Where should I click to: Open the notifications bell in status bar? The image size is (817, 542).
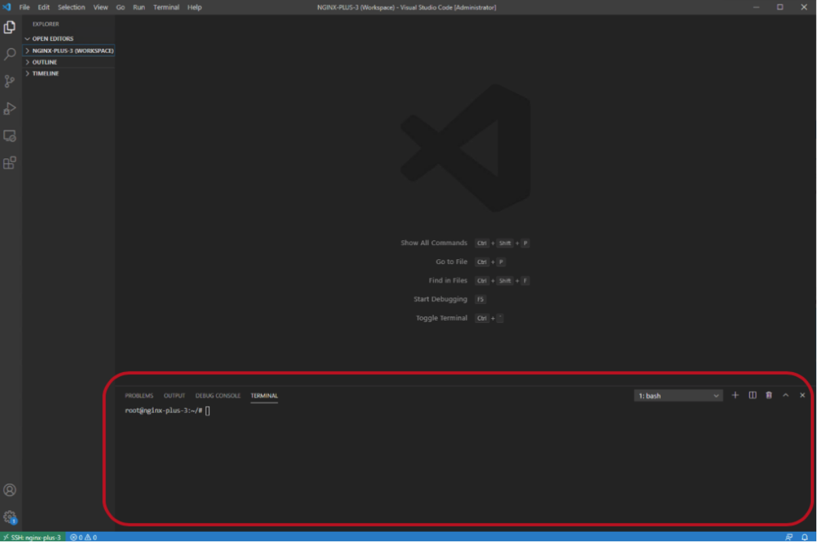(805, 537)
